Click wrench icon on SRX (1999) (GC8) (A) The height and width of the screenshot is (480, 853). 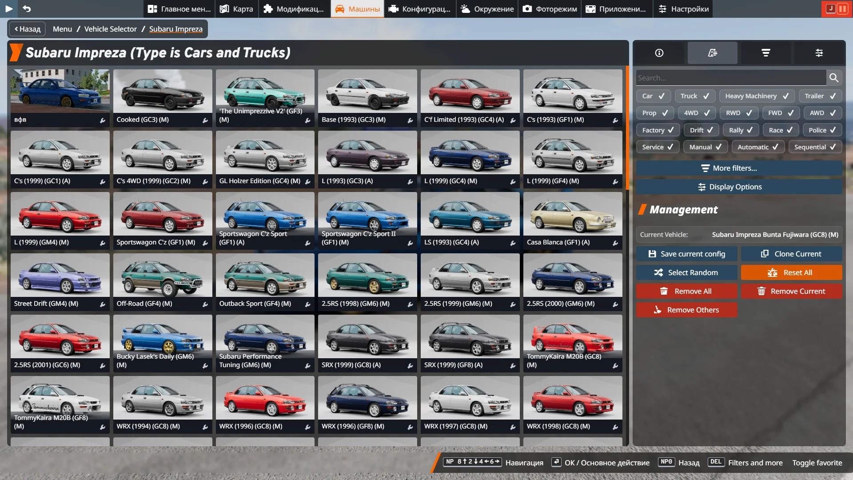coord(410,366)
